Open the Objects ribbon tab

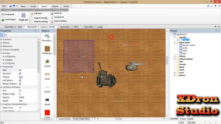click(55, 6)
